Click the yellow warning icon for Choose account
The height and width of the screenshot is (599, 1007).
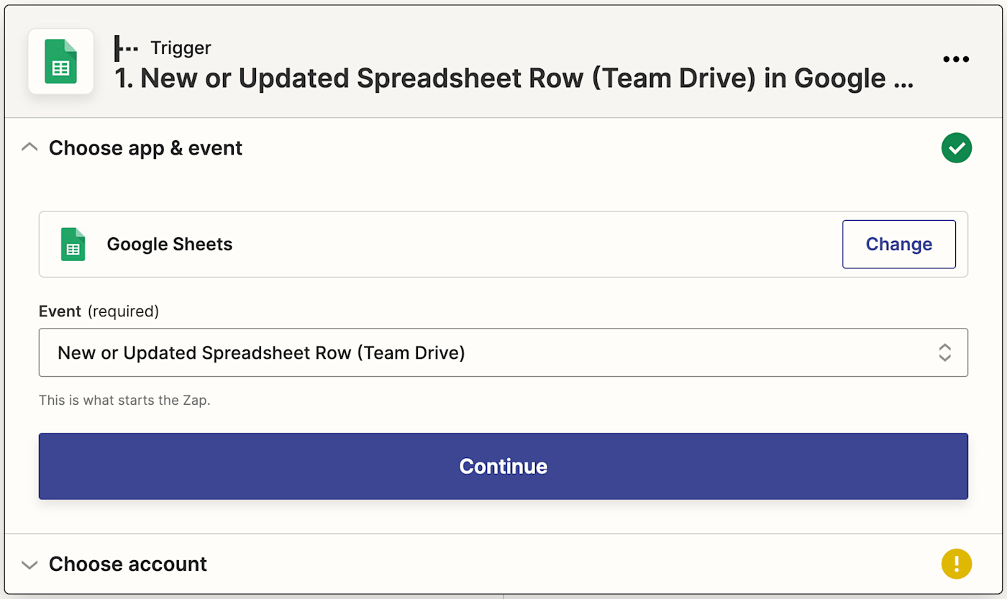(x=956, y=564)
